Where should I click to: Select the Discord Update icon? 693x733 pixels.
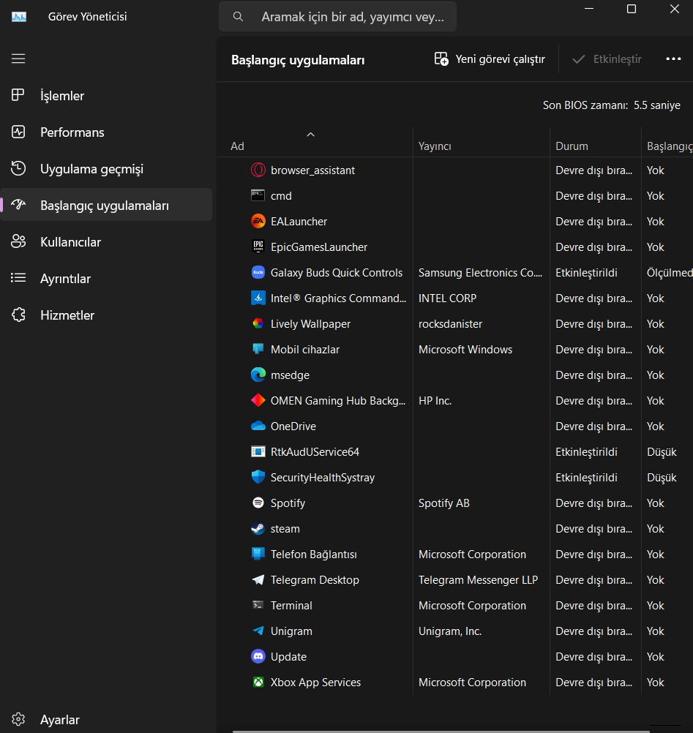pyautogui.click(x=258, y=657)
